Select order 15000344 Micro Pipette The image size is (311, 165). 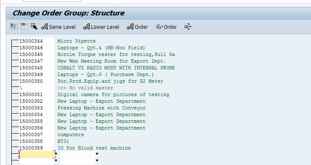pyautogui.click(x=57, y=41)
